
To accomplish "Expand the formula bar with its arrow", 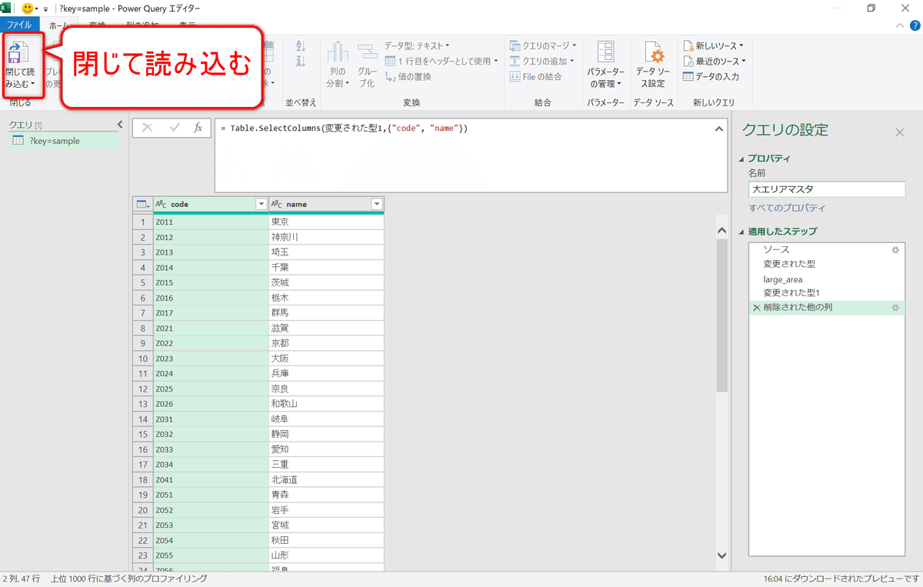I will click(718, 128).
